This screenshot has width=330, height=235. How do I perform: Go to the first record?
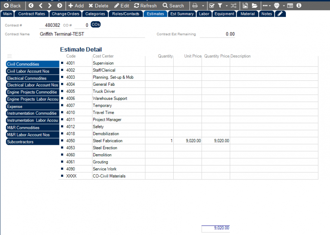[31, 6]
